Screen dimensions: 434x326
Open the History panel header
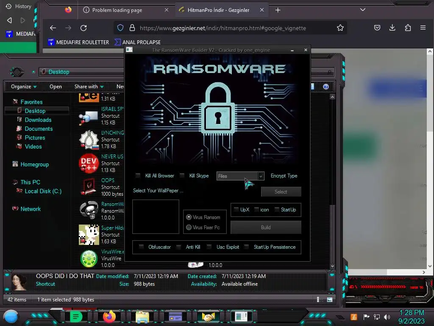coord(19,6)
